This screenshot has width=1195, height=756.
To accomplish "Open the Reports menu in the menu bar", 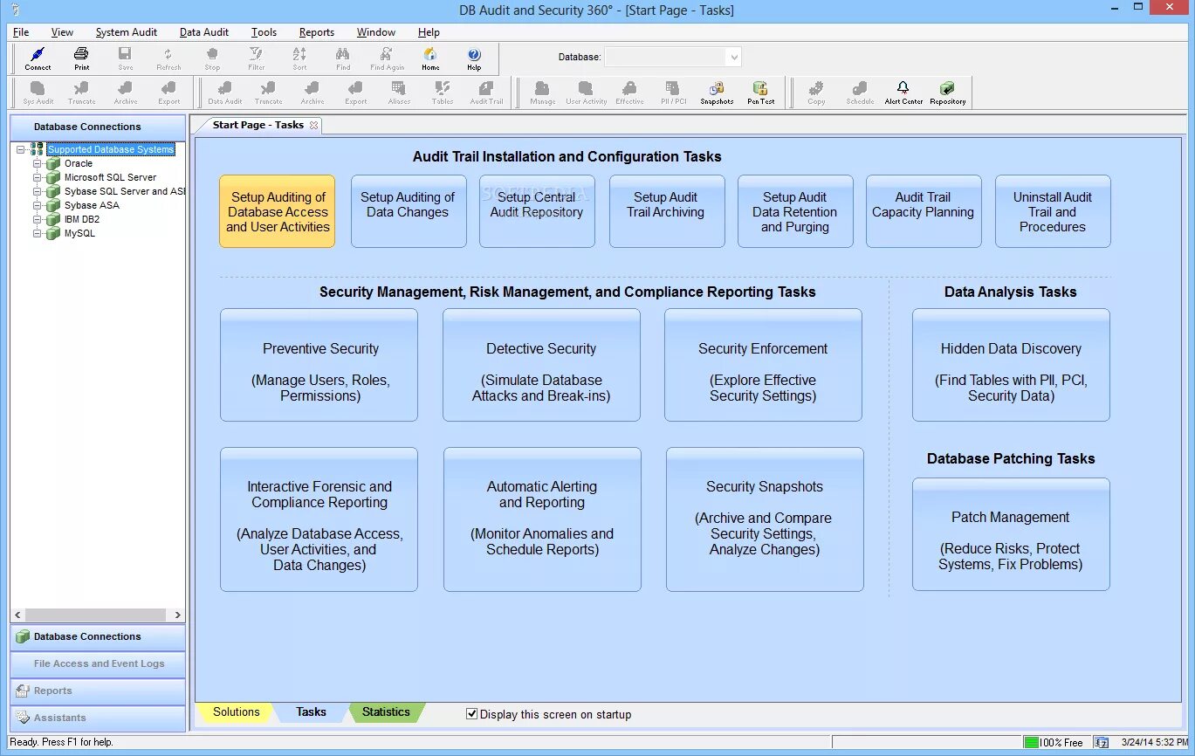I will click(x=316, y=32).
